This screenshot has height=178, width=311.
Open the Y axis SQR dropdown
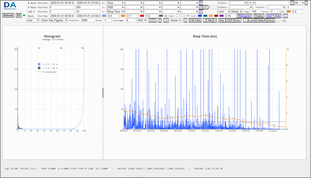point(115,7)
